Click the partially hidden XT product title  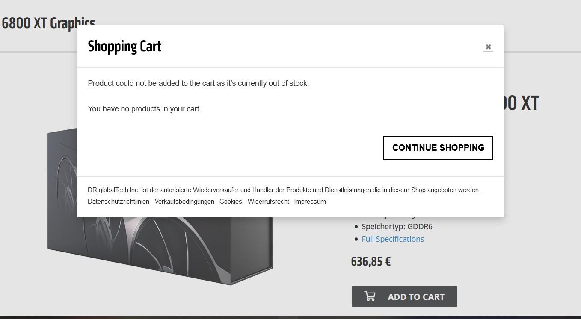pyautogui.click(x=522, y=103)
